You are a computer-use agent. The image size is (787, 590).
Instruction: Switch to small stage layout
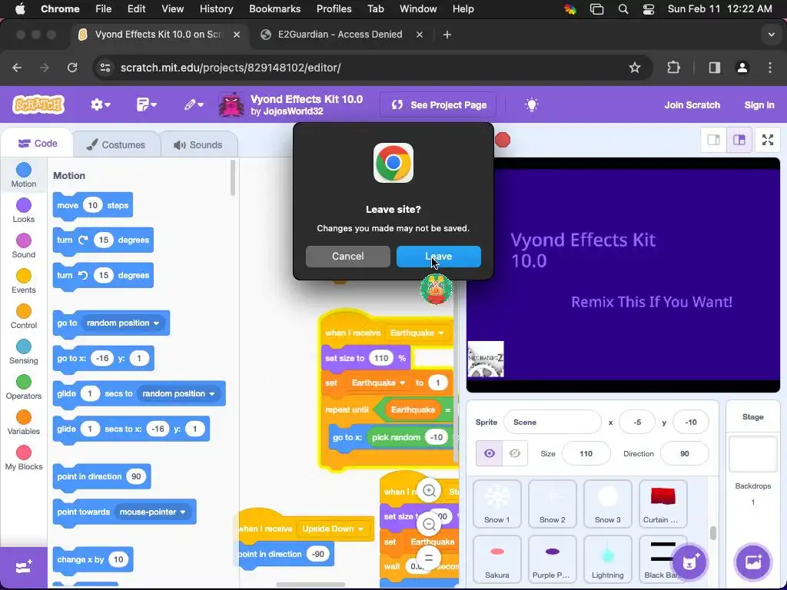tap(714, 140)
